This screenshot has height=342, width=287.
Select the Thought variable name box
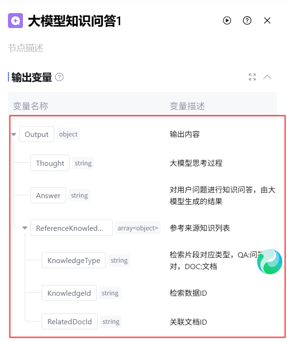tap(50, 163)
